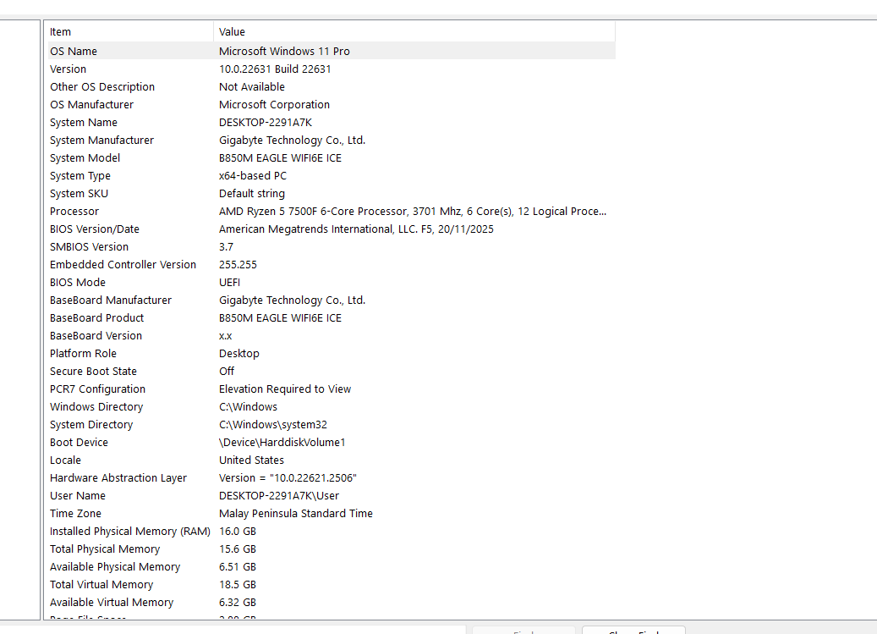
Task: Select the System Name label
Action: point(84,123)
